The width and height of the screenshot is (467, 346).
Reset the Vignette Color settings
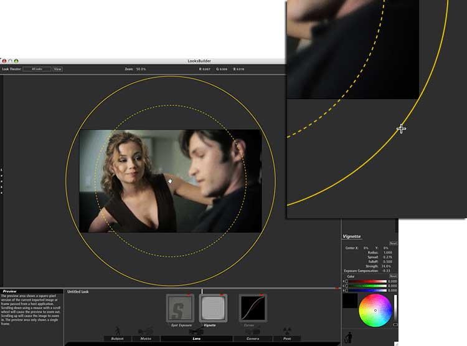[x=393, y=276]
